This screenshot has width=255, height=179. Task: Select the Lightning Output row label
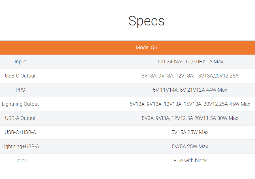point(20,104)
